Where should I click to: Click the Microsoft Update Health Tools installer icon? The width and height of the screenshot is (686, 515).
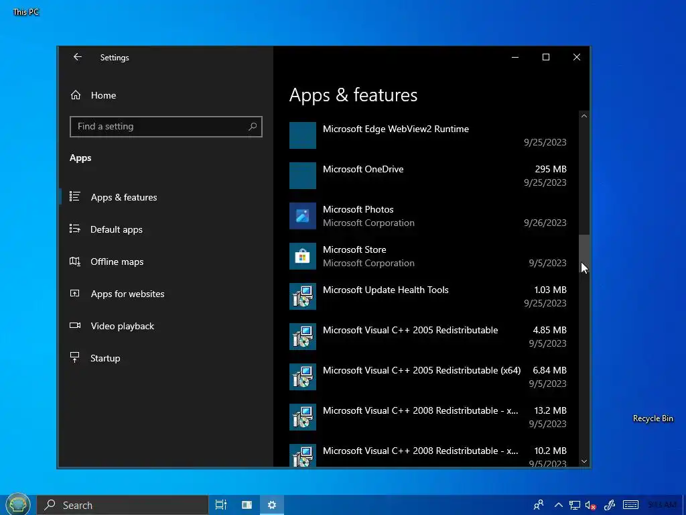[303, 296]
